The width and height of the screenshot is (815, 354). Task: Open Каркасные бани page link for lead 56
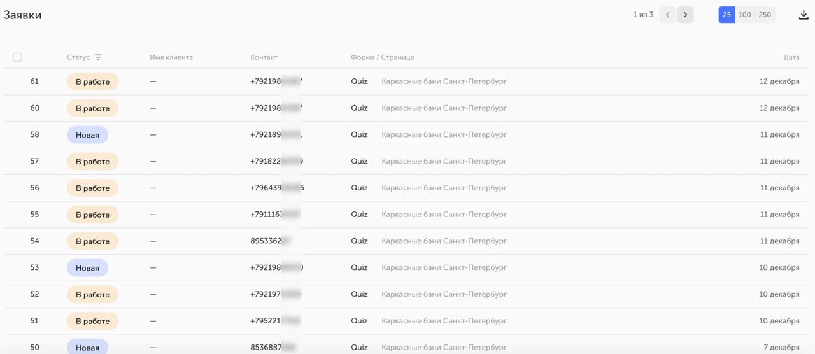[x=444, y=188]
